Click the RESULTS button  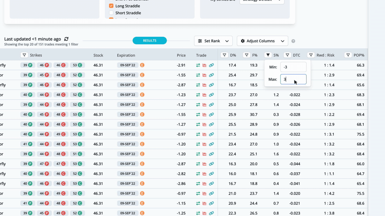150,41
